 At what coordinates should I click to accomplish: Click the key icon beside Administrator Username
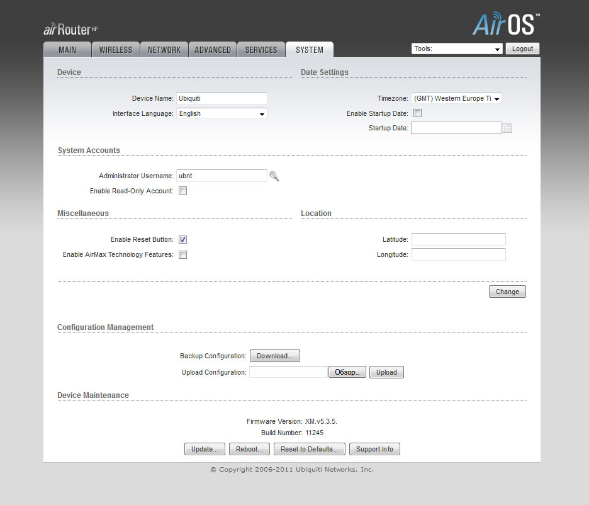(274, 176)
